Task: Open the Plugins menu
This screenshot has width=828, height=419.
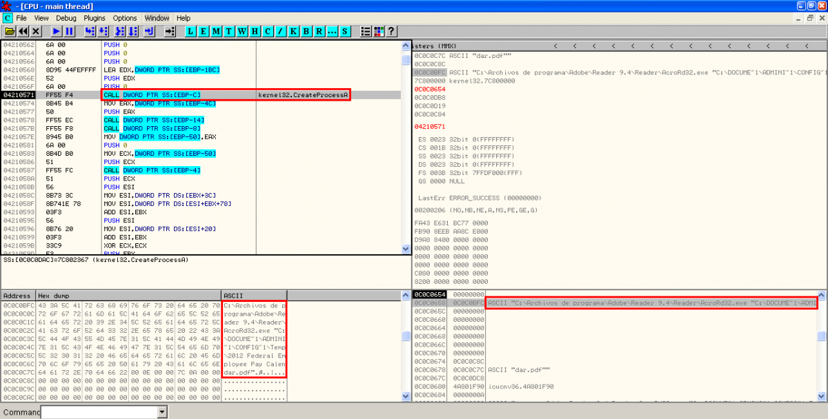Action: pyautogui.click(x=95, y=18)
